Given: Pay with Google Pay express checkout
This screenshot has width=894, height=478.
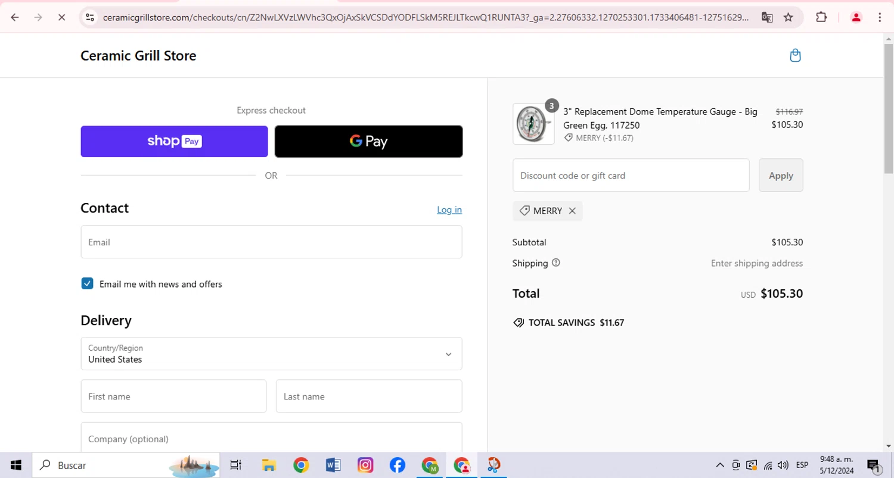Looking at the screenshot, I should pos(368,142).
